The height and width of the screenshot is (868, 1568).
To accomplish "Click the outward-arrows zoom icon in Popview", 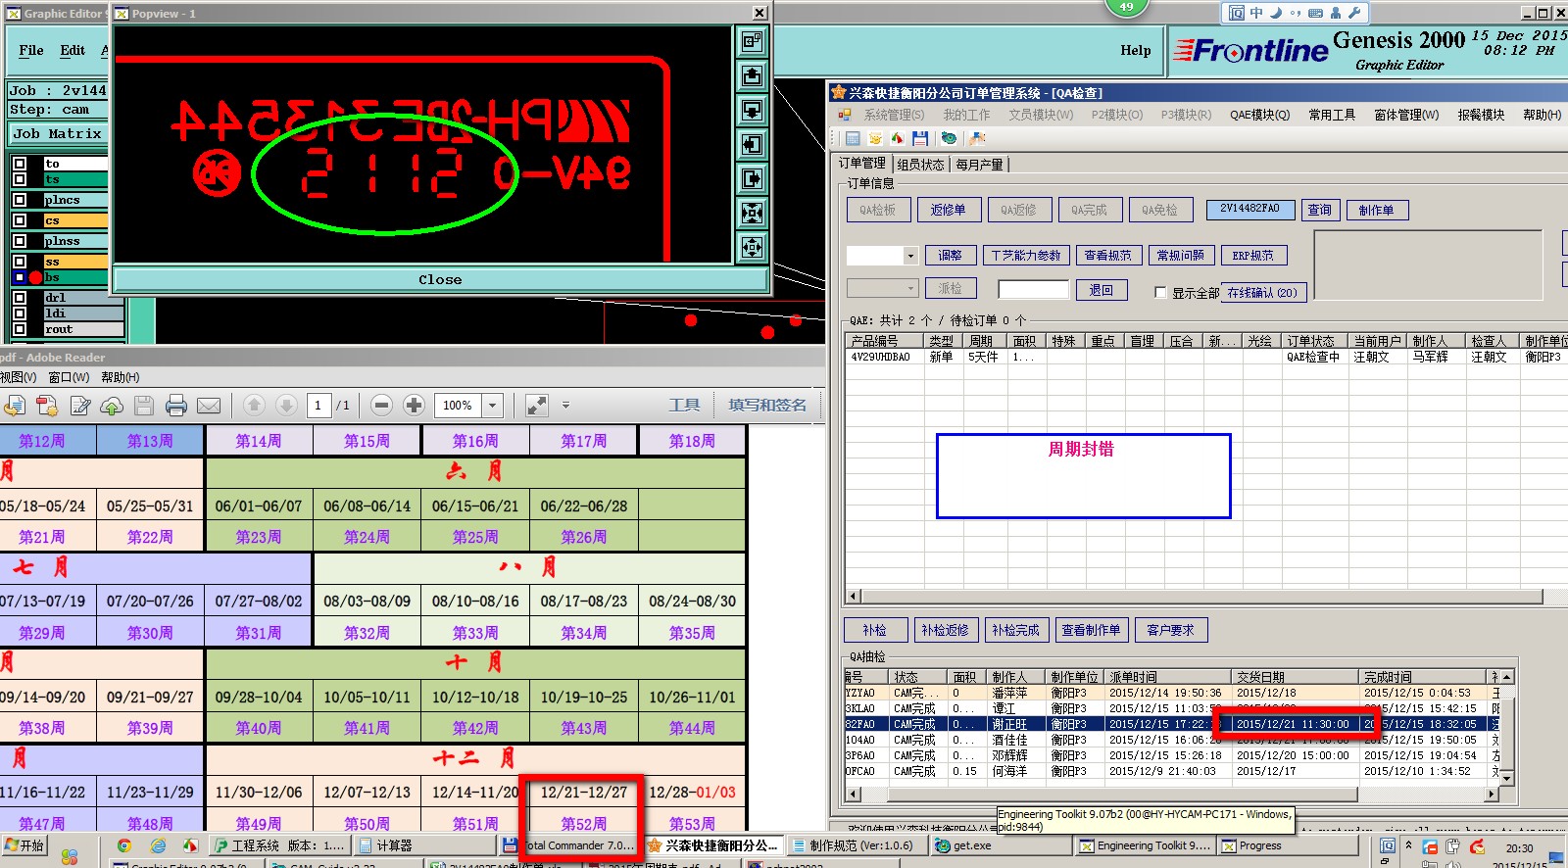I will [752, 248].
